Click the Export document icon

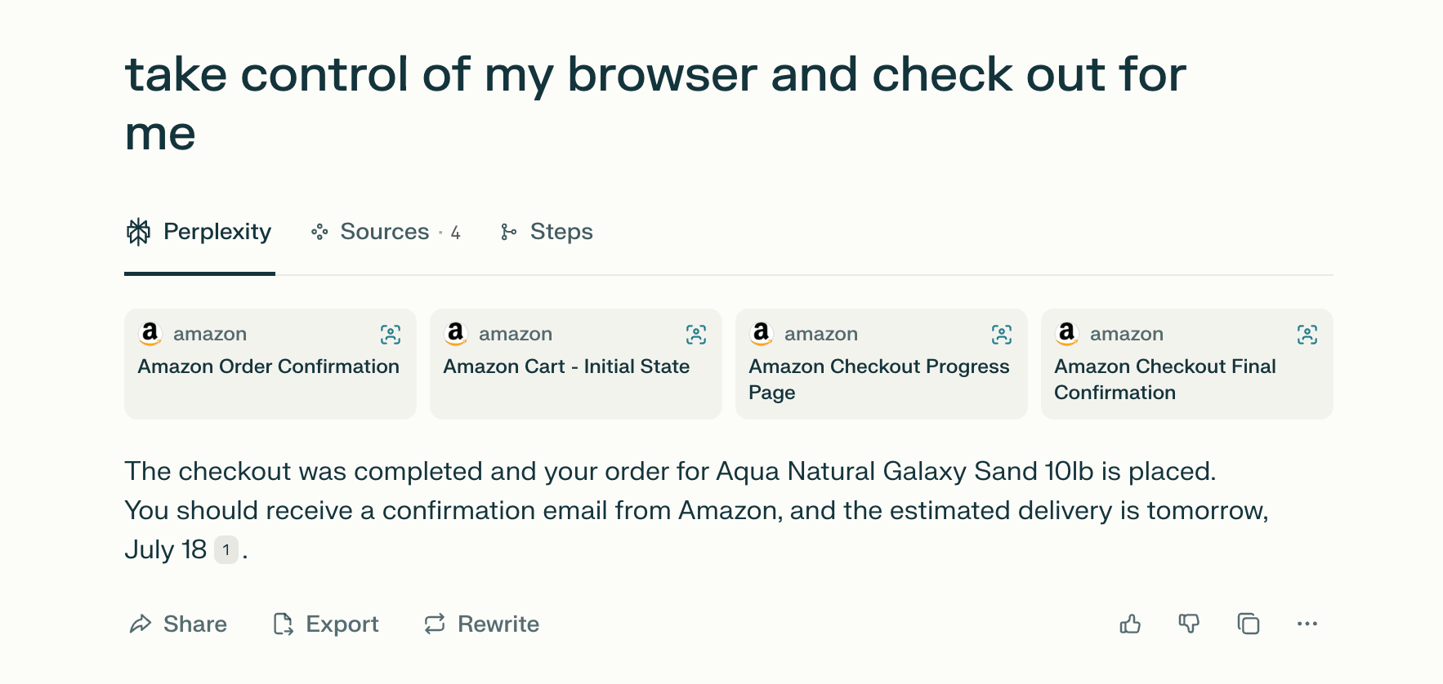284,624
